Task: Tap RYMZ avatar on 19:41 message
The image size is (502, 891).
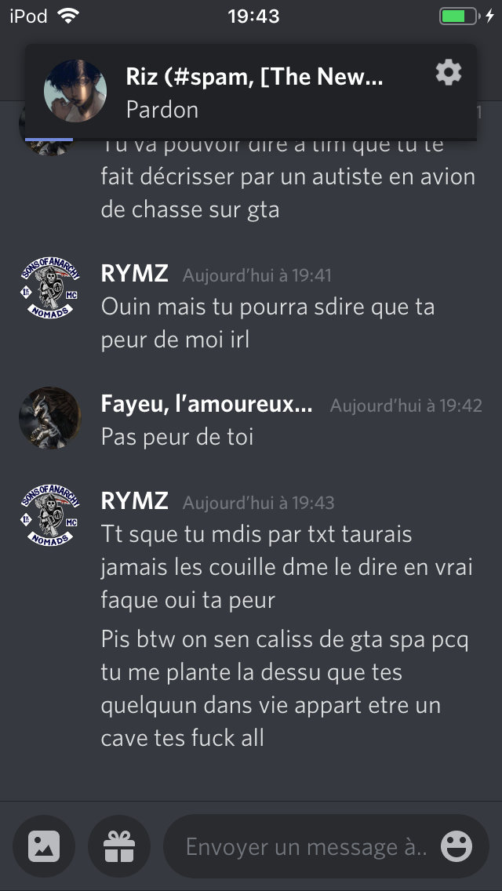Action: pos(50,288)
